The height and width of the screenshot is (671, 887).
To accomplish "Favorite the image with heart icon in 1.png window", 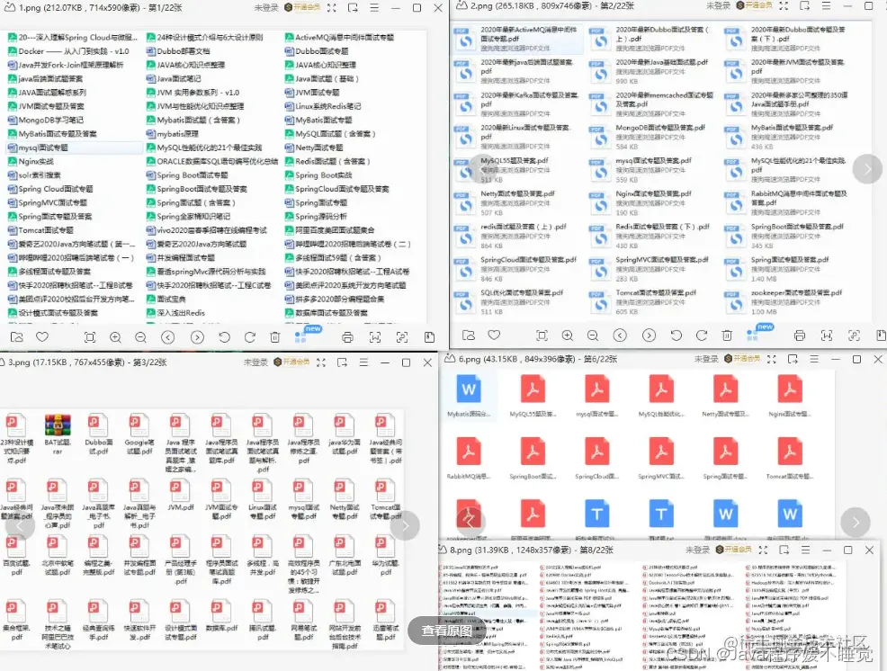I will pyautogui.click(x=42, y=336).
